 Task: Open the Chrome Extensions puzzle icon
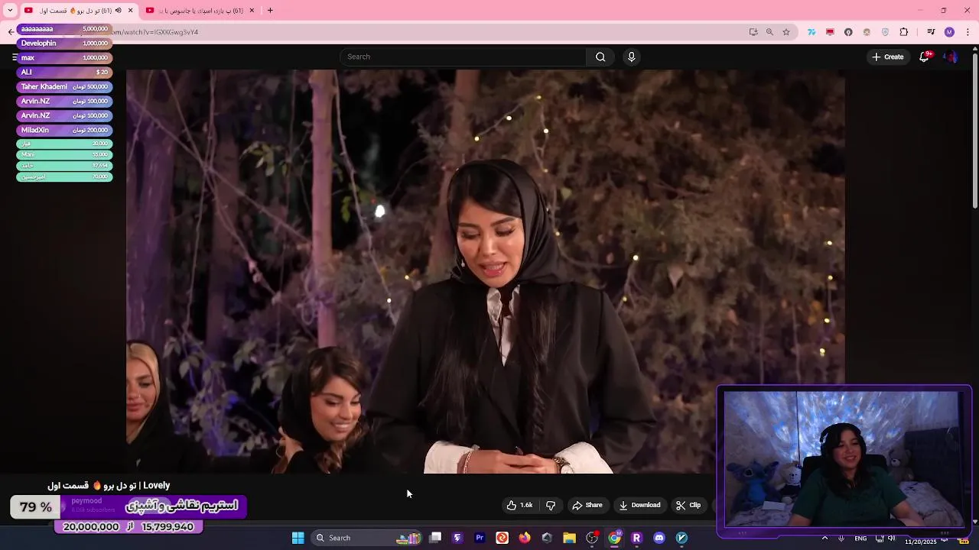click(904, 32)
